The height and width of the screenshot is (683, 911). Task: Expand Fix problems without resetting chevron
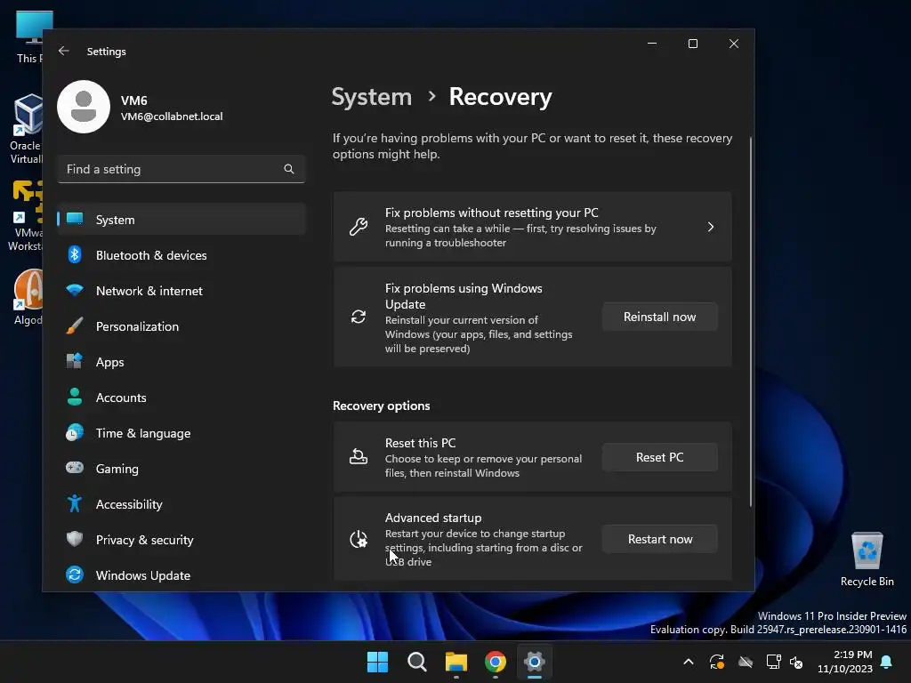tap(711, 227)
